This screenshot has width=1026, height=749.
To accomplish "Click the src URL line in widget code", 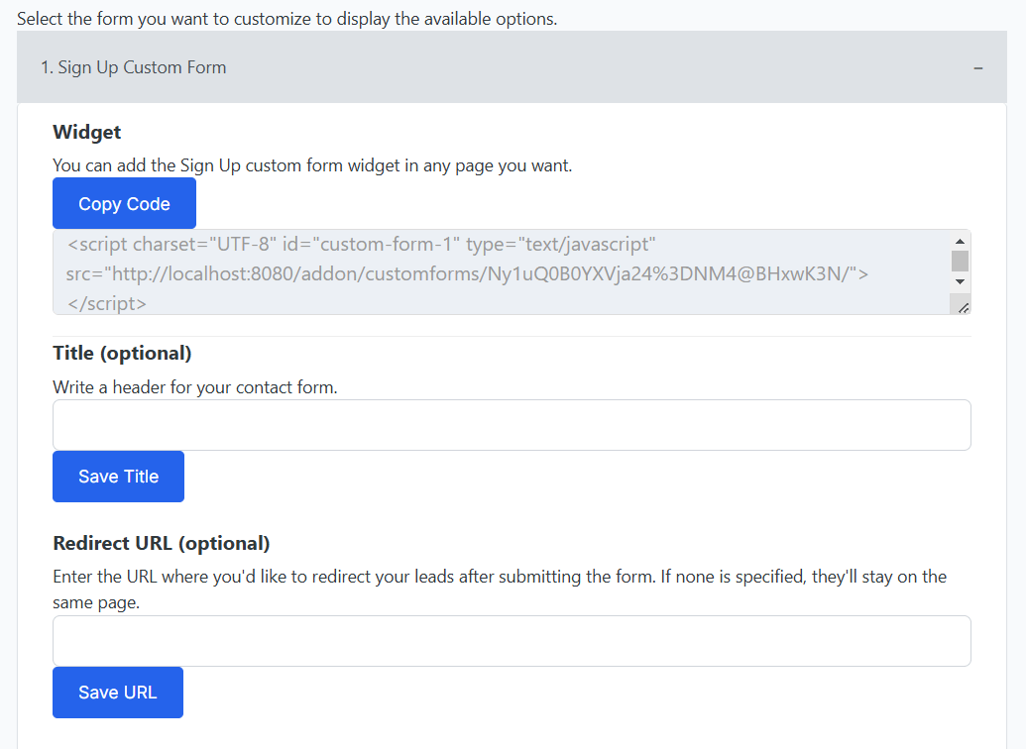I will tap(467, 273).
